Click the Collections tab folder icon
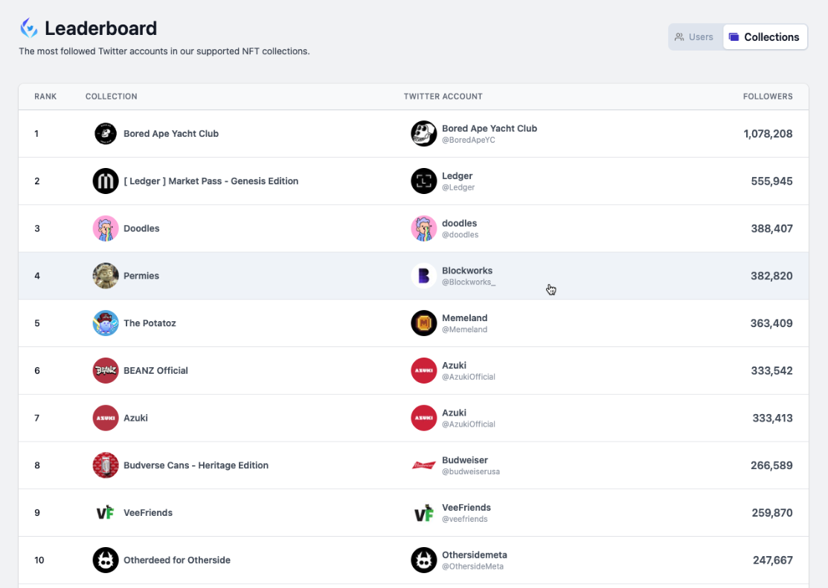This screenshot has height=588, width=828. (x=734, y=37)
